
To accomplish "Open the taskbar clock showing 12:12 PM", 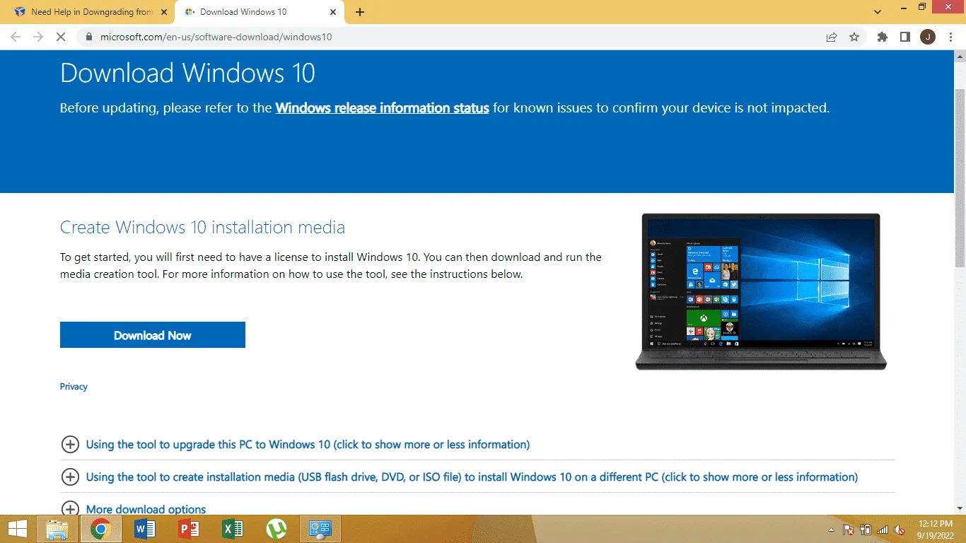I will pos(937,530).
